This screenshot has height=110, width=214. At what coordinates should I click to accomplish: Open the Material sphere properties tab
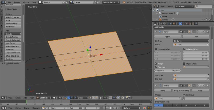[x=186, y=23]
